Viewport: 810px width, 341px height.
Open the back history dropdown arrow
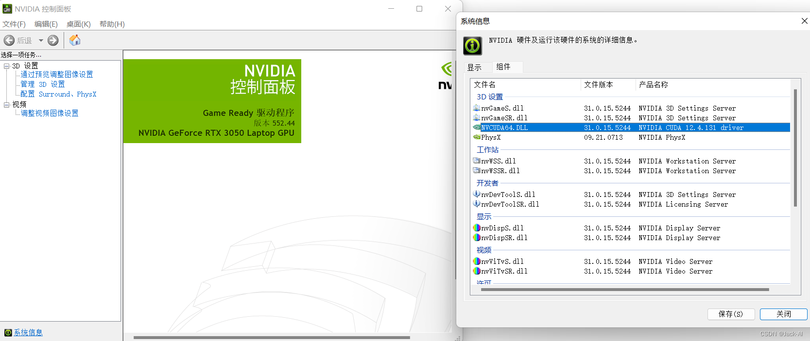point(41,41)
